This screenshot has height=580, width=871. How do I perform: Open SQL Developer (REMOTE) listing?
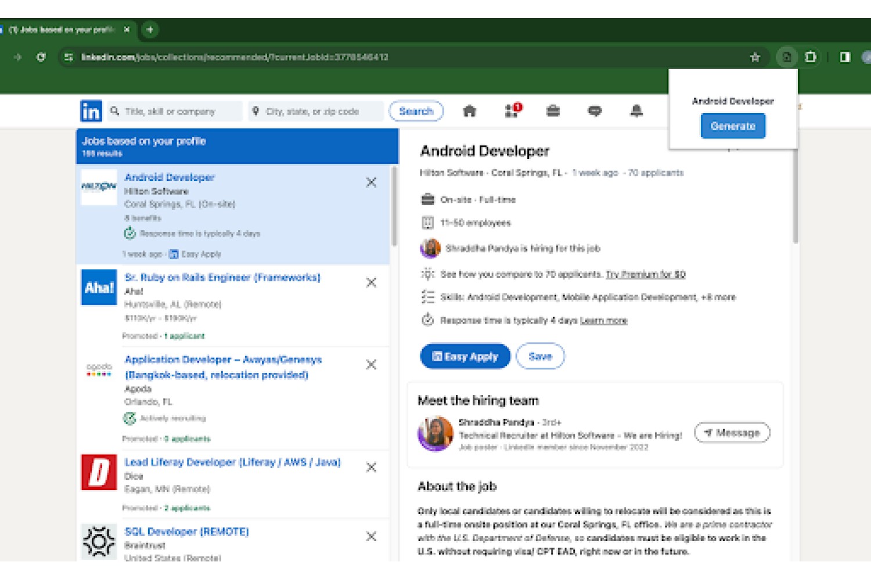tap(186, 531)
